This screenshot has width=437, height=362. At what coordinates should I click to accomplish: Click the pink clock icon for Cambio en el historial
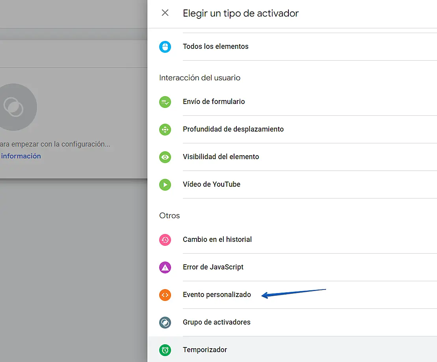(x=165, y=240)
